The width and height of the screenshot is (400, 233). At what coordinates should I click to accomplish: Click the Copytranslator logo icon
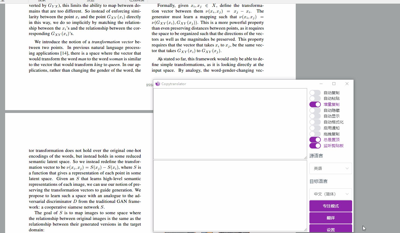pyautogui.click(x=158, y=84)
